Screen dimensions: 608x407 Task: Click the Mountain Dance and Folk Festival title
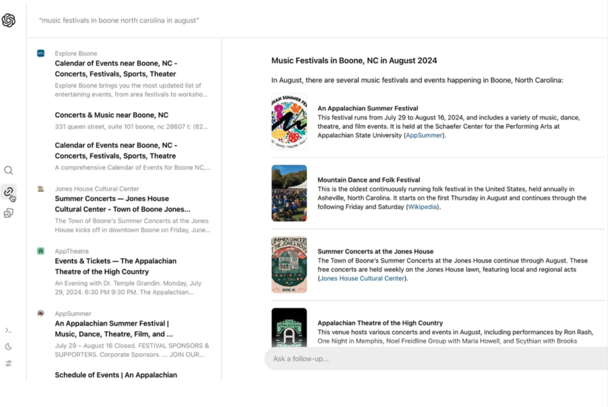[369, 180]
